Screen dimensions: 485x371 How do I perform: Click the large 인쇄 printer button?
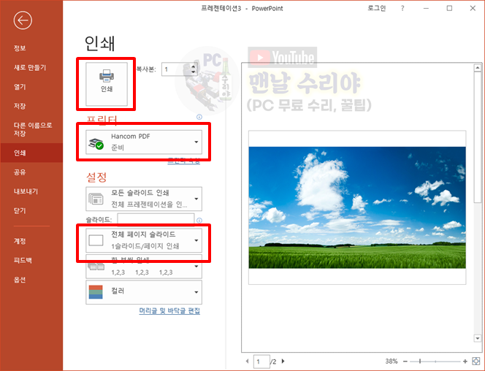[107, 84]
